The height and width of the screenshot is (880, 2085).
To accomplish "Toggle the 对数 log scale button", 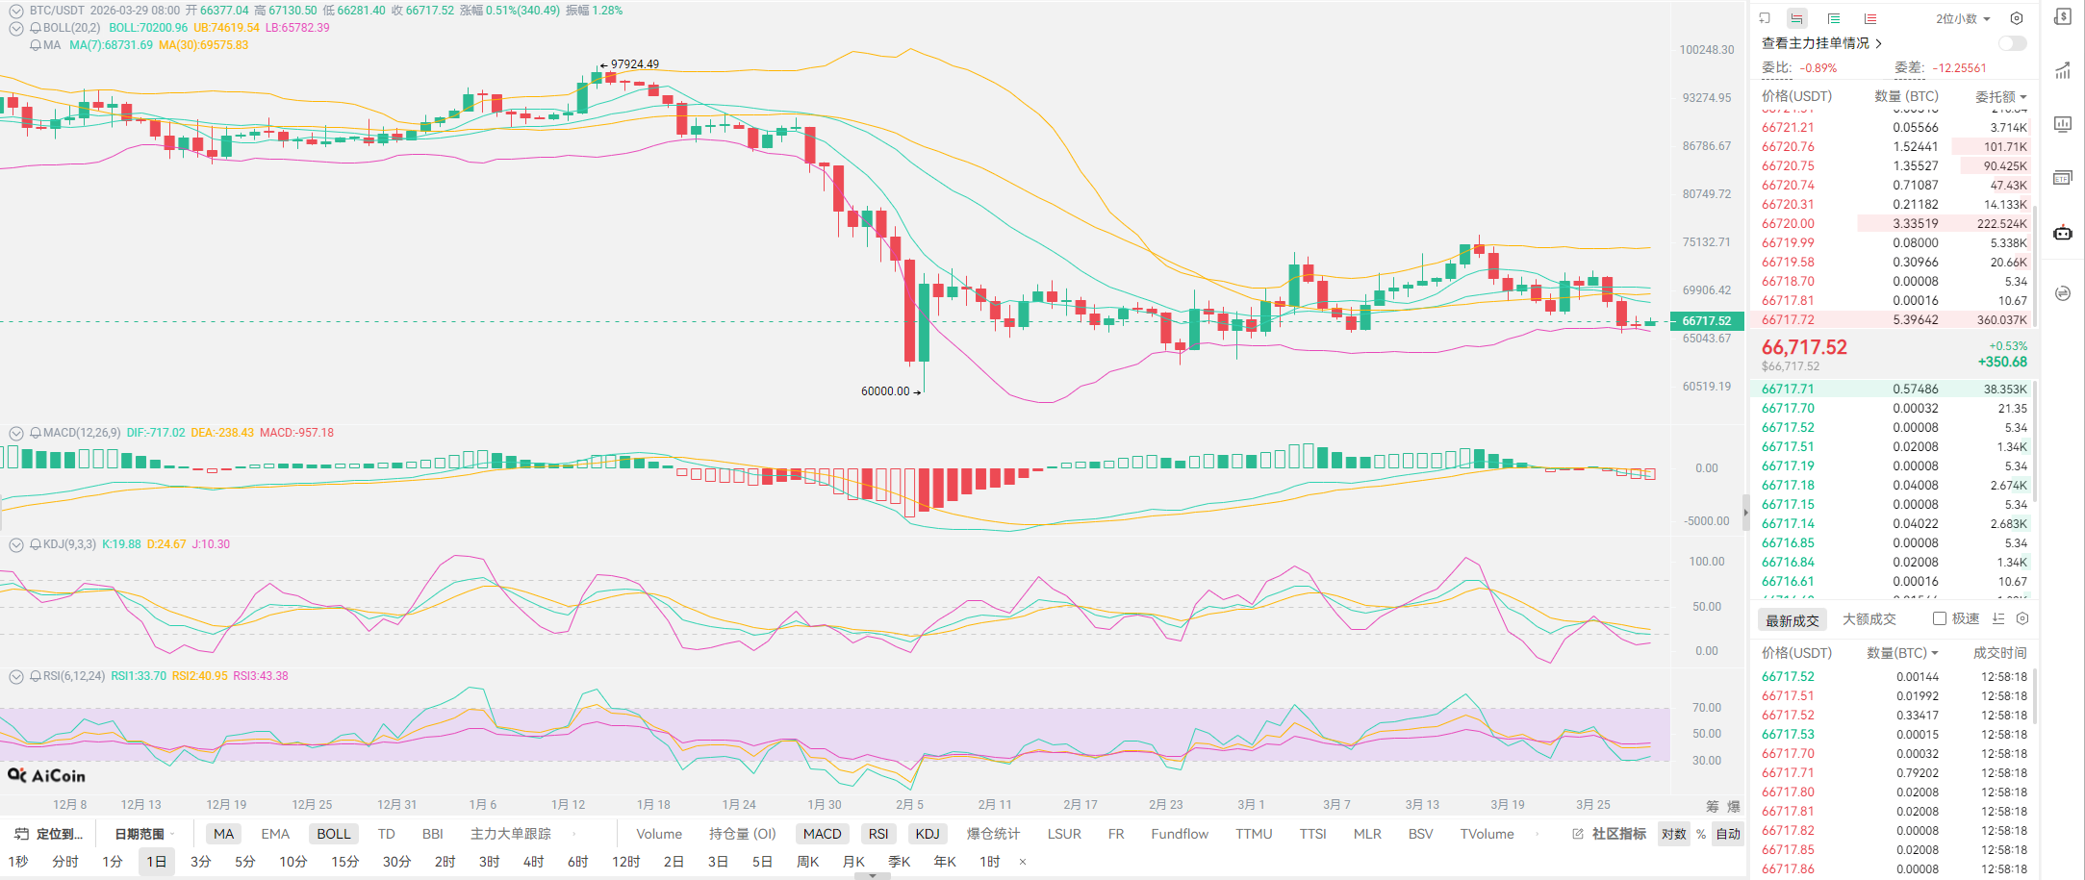I will click(x=1673, y=834).
